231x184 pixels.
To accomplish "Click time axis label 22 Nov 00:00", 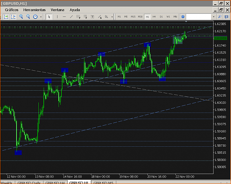I will [x=185, y=177].
